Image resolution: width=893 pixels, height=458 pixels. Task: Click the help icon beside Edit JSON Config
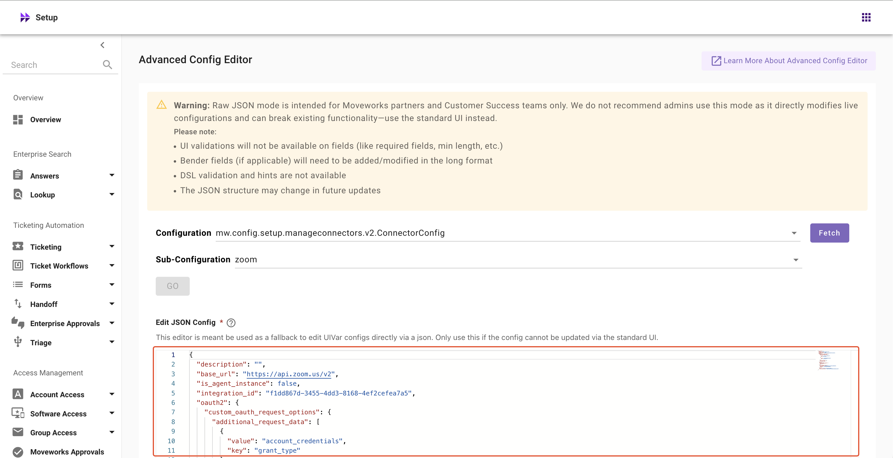(x=231, y=323)
